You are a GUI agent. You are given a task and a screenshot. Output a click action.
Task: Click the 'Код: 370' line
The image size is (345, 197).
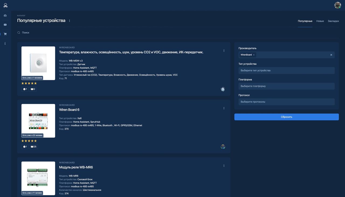64,129
